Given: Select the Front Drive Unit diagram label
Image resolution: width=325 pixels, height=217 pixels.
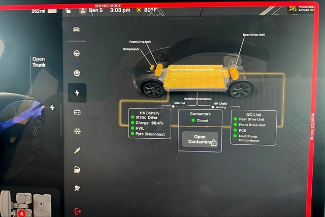Looking at the screenshot, I should point(140,42).
